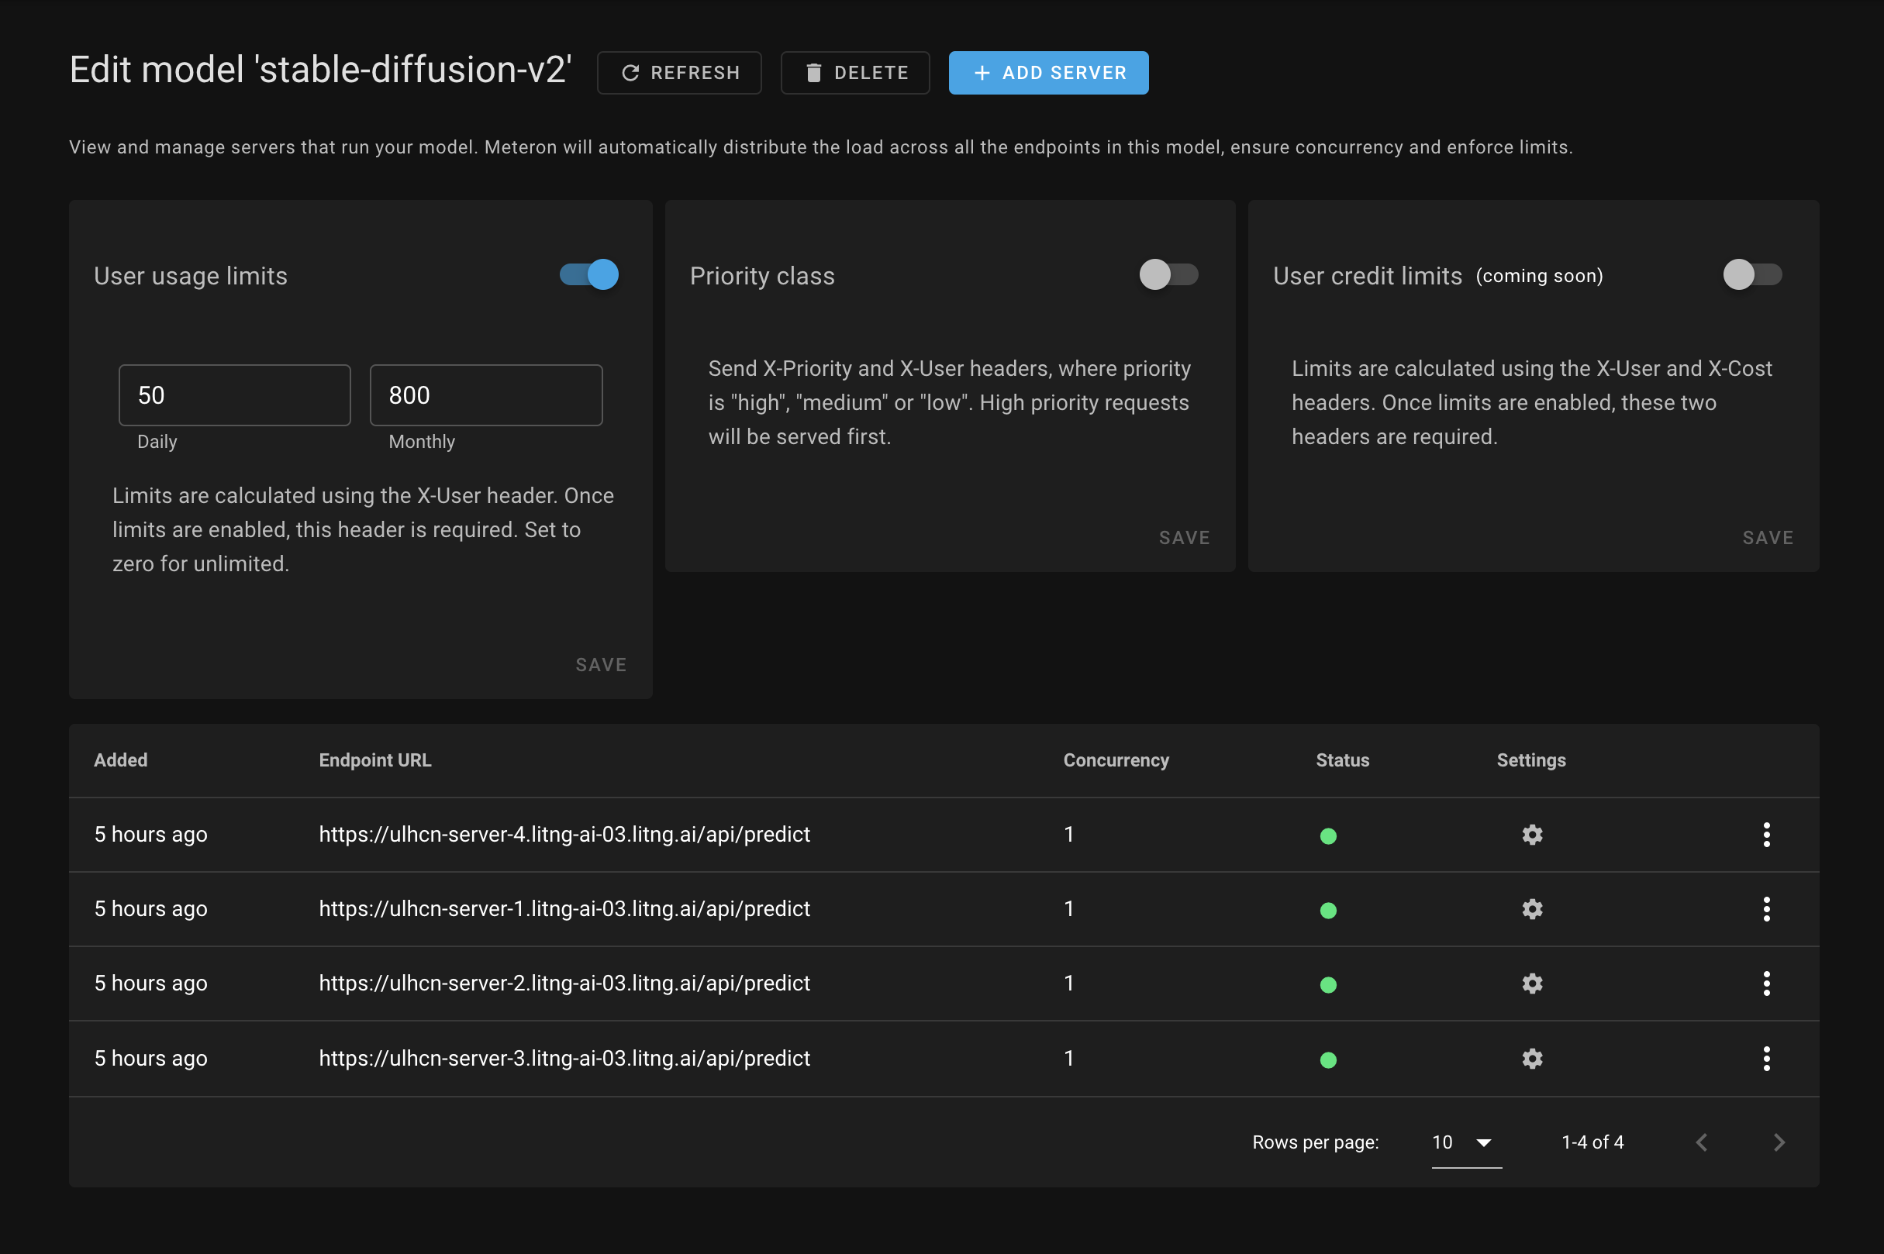Open three-dot menu for server-1 row
This screenshot has width=1884, height=1254.
click(1765, 908)
